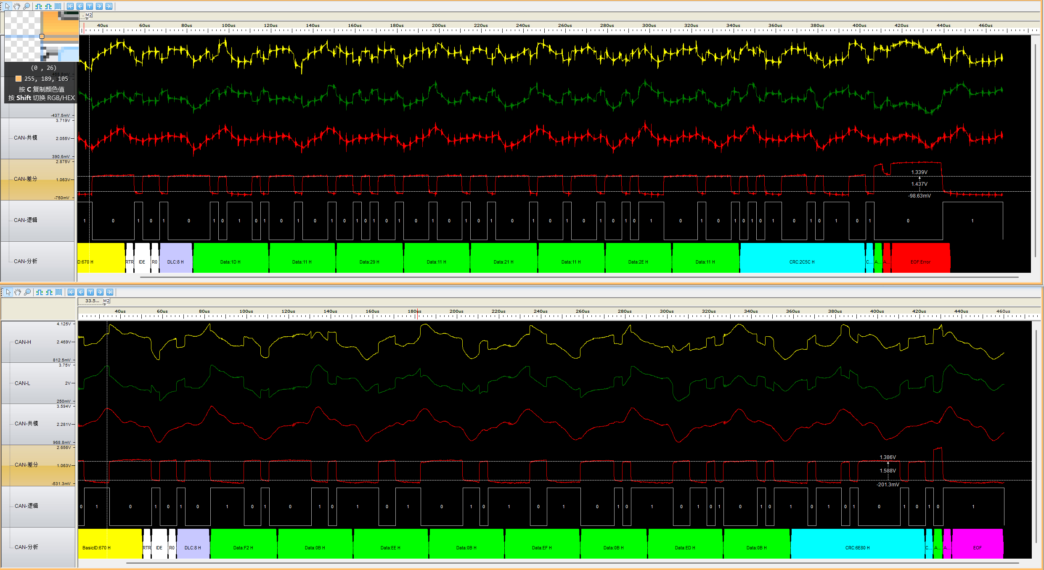Screen dimensions: 1044x570
Task: Click the horizontal waveform zoom-out icon, lower toolbar
Action: (x=49, y=292)
